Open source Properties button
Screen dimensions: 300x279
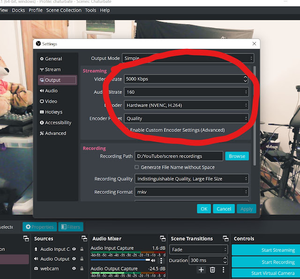tap(39, 227)
